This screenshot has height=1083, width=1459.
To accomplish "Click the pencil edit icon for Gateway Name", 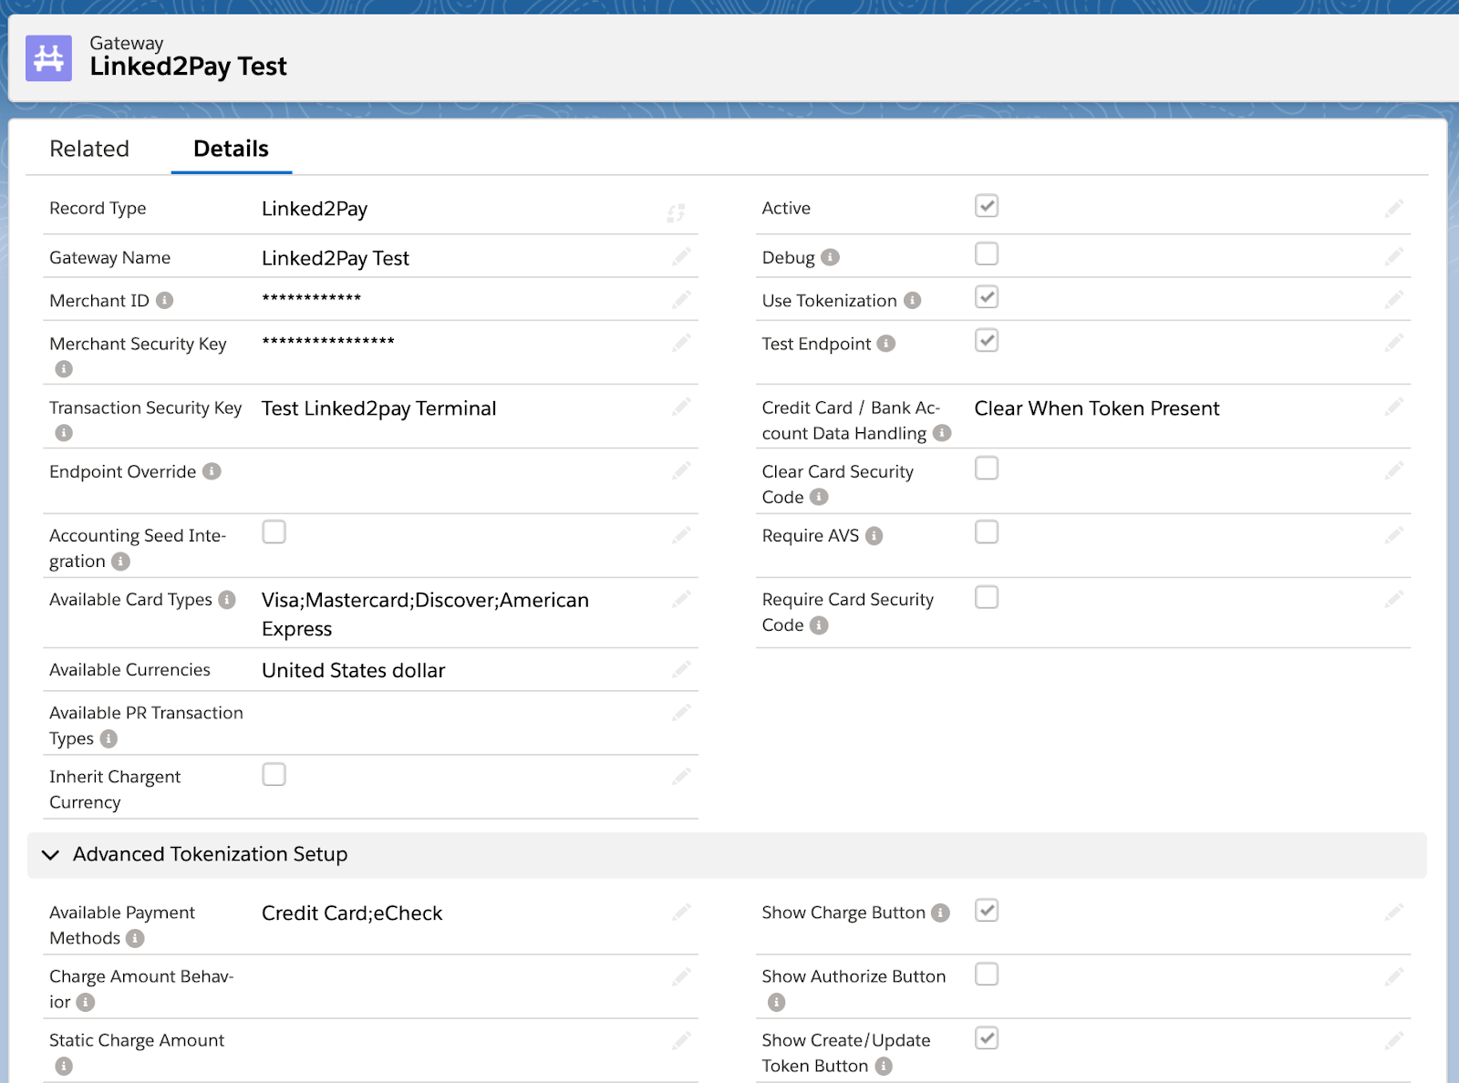I will click(x=681, y=257).
